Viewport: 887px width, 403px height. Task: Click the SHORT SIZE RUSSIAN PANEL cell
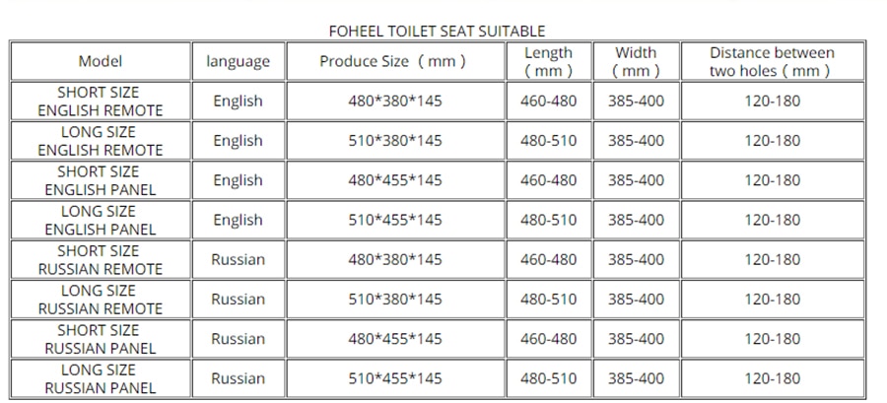(x=101, y=339)
